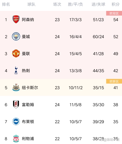Select the 胜/平/负 column header

[75, 4]
